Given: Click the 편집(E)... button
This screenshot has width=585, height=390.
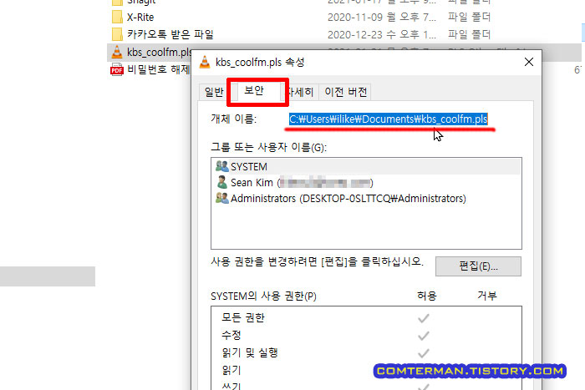Looking at the screenshot, I should 478,266.
